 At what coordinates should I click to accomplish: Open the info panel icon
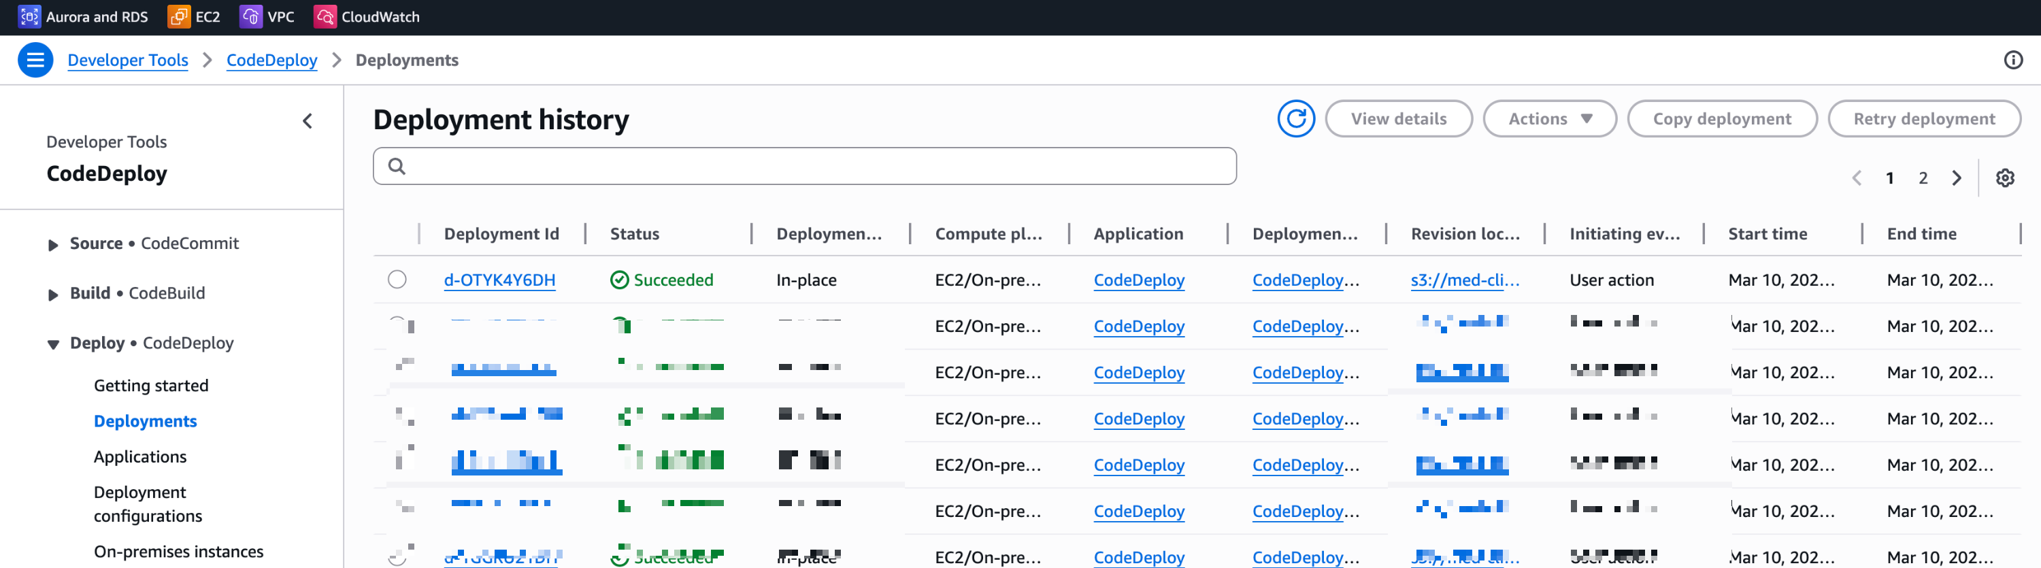[2012, 61]
